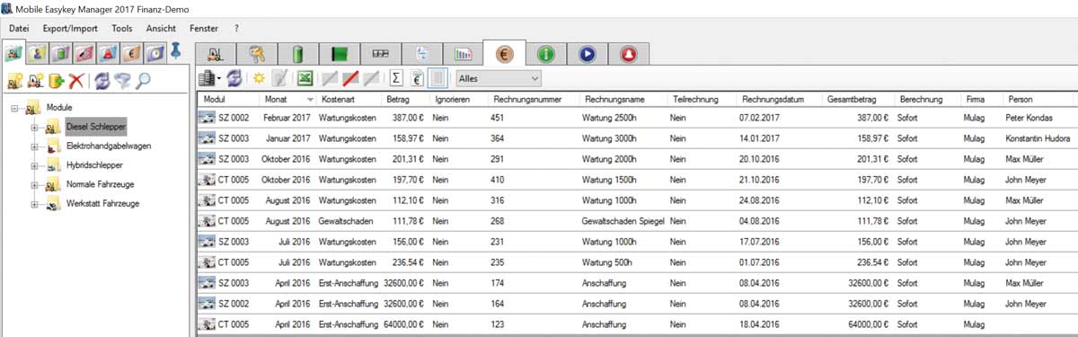Click the edit document pencil icon
The width and height of the screenshot is (1078, 337).
[280, 79]
